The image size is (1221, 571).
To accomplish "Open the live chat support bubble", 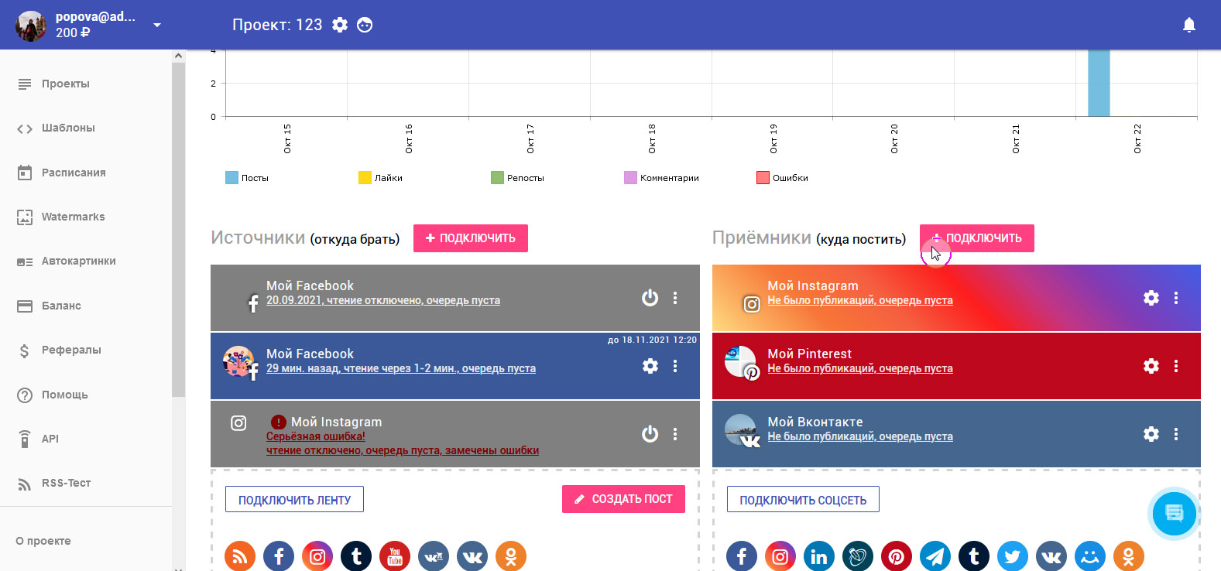I will [1174, 513].
